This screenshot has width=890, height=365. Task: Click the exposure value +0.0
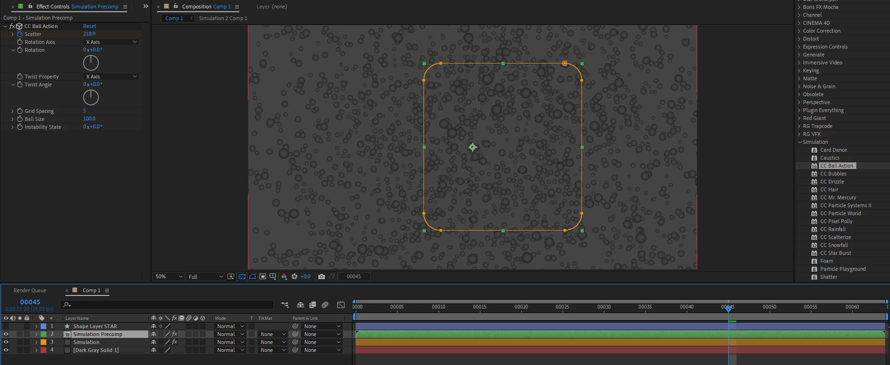point(305,276)
